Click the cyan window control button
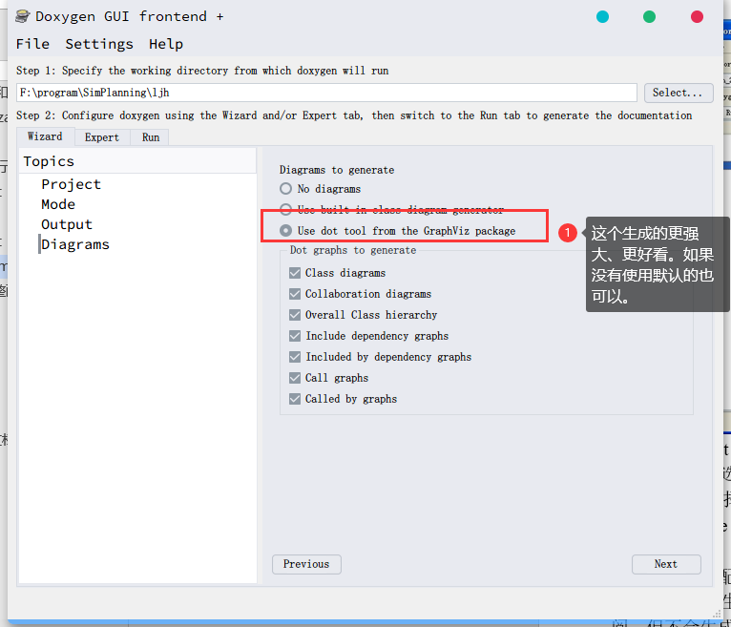 602,17
